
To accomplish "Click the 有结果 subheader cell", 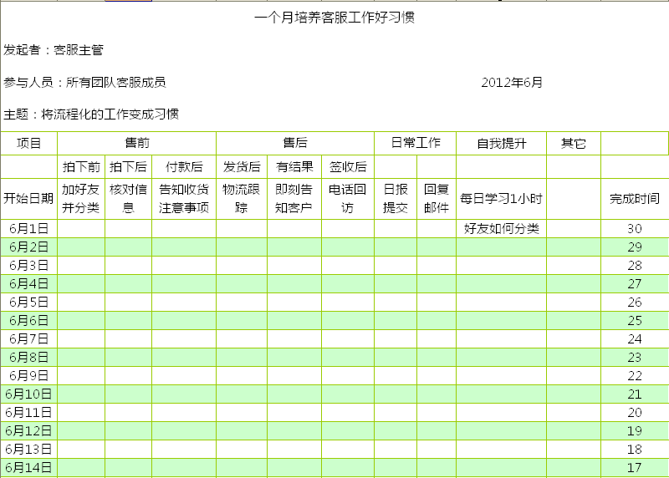I will [x=294, y=167].
